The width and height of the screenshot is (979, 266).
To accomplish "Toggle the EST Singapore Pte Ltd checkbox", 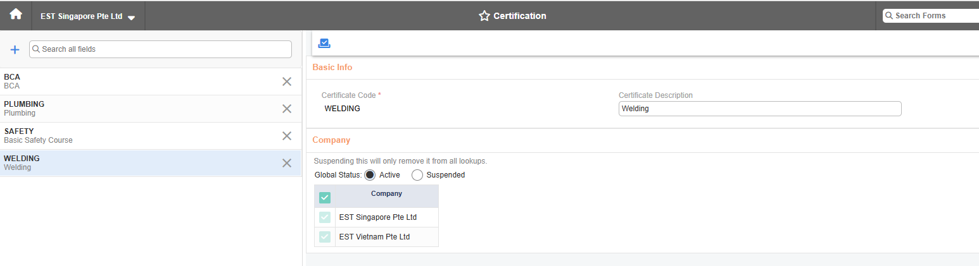I will click(x=325, y=217).
